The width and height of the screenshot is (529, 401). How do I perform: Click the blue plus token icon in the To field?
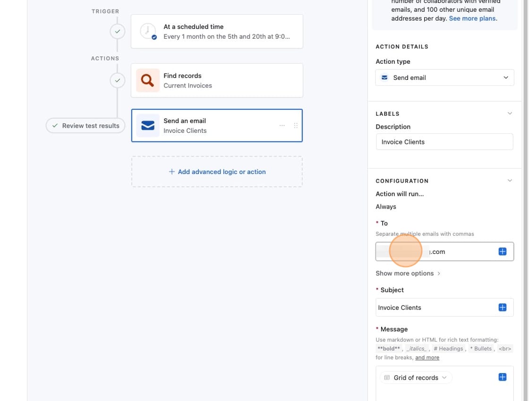[x=502, y=251]
